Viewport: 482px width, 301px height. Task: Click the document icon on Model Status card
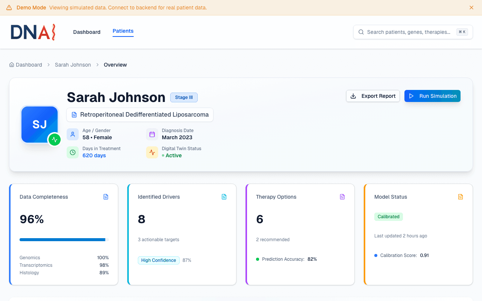coord(461,196)
